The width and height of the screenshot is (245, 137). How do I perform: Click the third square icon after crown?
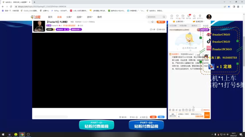190,110
